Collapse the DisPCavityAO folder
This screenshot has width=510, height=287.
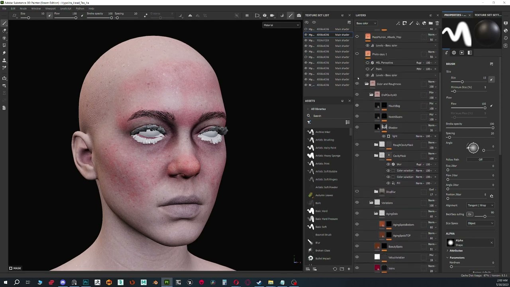tap(371, 95)
